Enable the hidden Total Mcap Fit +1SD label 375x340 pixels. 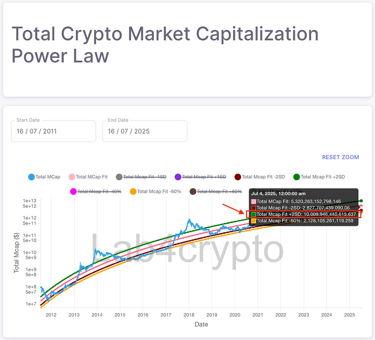pos(204,177)
